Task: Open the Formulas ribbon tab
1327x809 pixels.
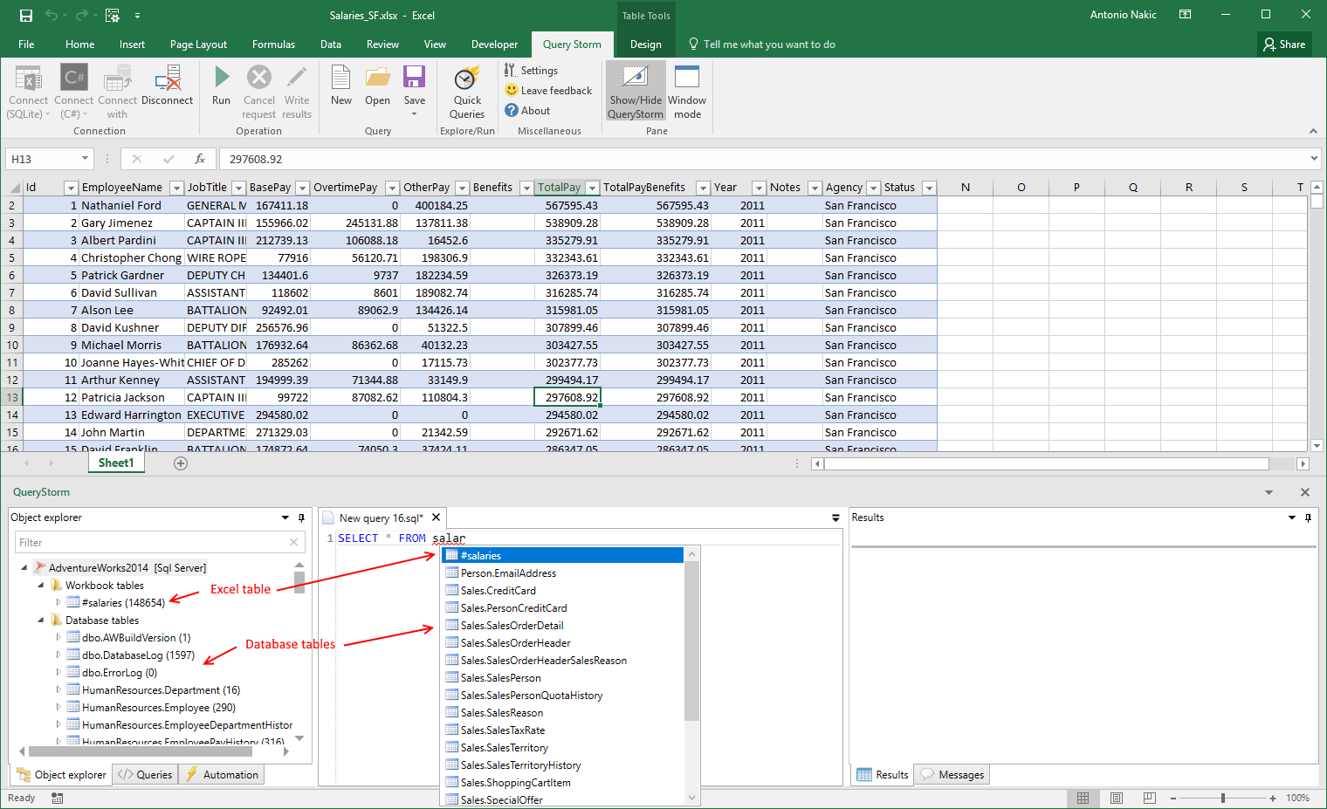Action: tap(273, 45)
